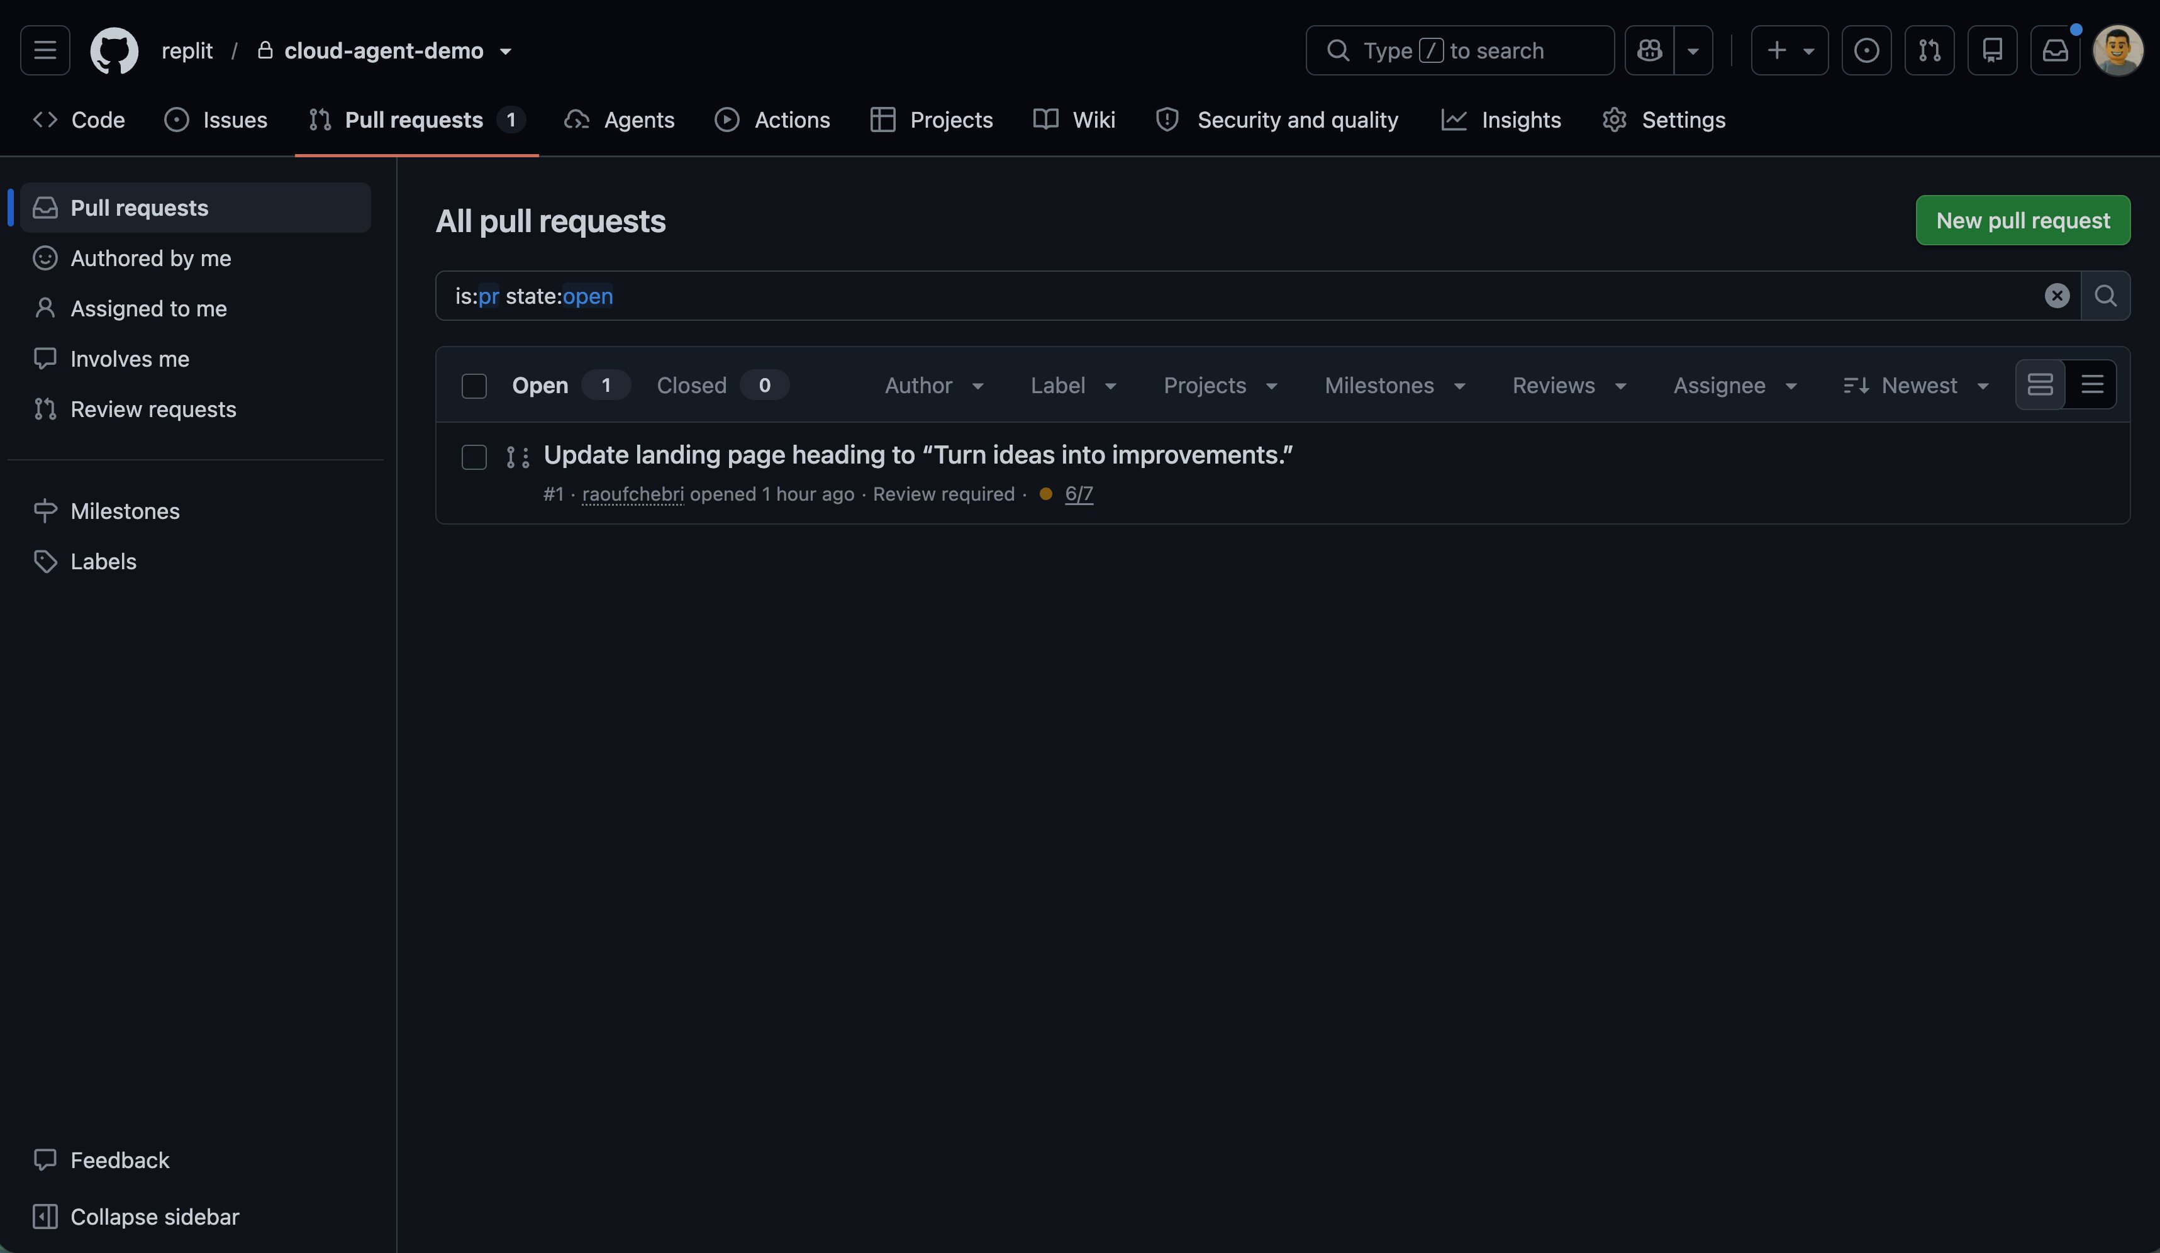Switch to the Code tab
This screenshot has height=1253, width=2160.
tap(79, 120)
